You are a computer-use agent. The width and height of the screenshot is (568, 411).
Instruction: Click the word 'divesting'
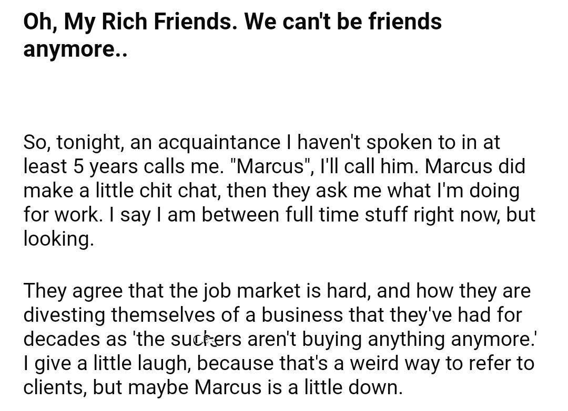tap(64, 315)
